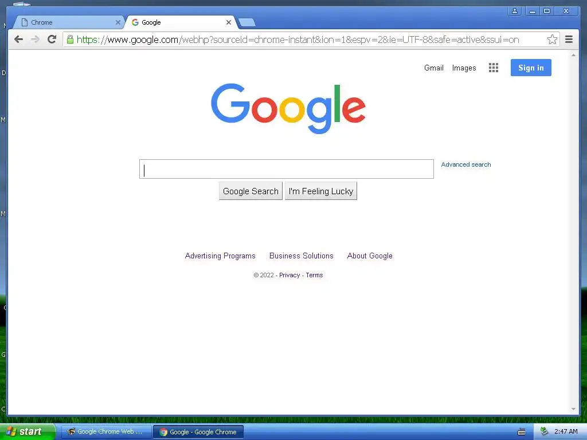Bookmark this page with the star icon
Viewport: 587px width, 440px height.
tap(552, 40)
